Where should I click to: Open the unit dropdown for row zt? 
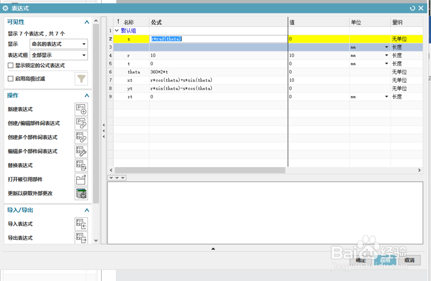(387, 97)
